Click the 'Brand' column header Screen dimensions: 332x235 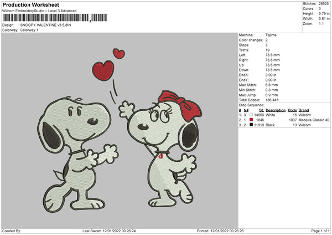[304, 110]
